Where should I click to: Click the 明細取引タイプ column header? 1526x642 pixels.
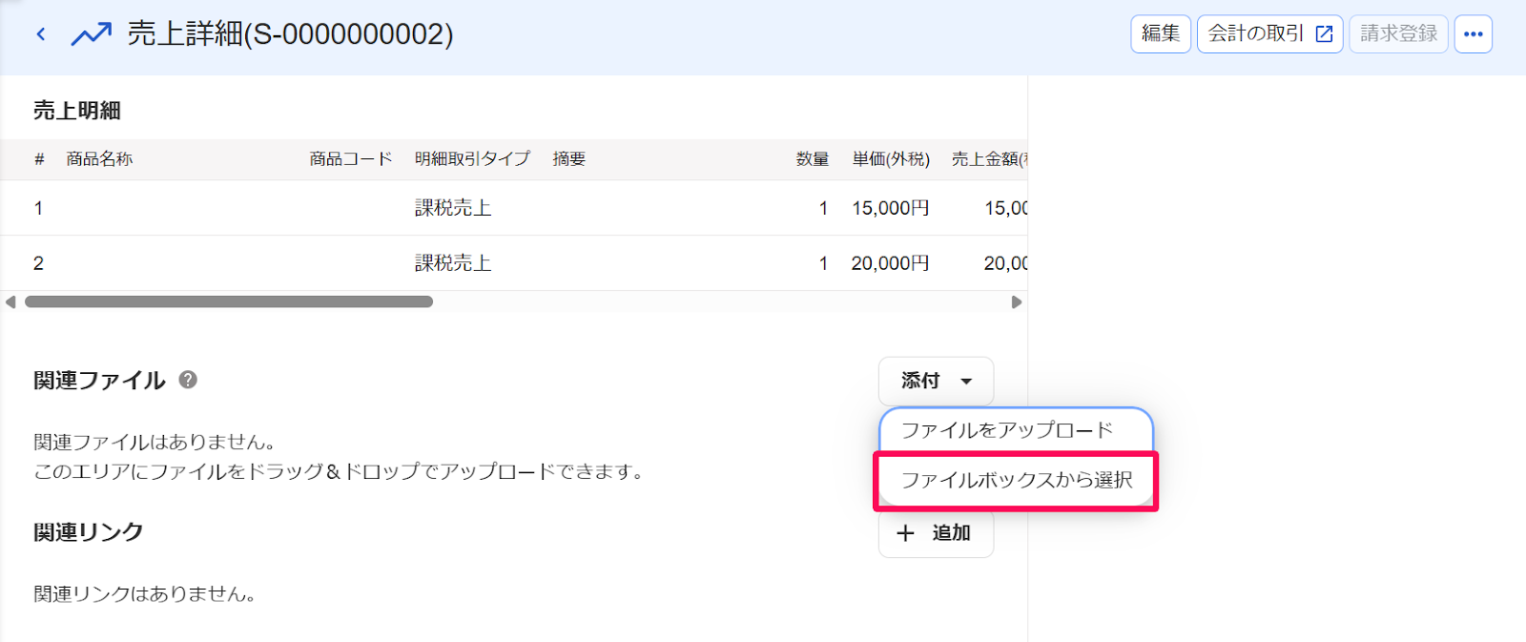click(x=472, y=159)
